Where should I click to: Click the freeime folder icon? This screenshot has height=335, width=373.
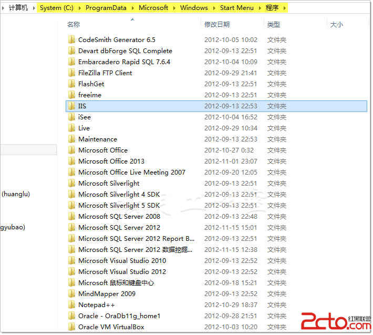71,95
